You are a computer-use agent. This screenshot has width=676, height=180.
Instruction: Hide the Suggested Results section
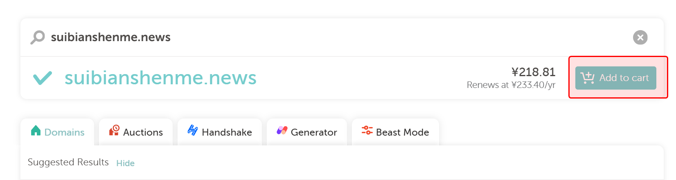[x=125, y=163]
